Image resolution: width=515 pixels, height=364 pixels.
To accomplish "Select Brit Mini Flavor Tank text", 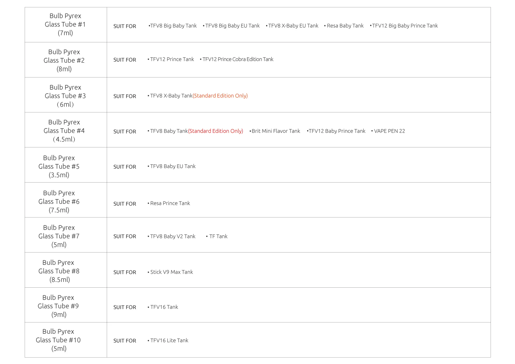I will point(276,131).
